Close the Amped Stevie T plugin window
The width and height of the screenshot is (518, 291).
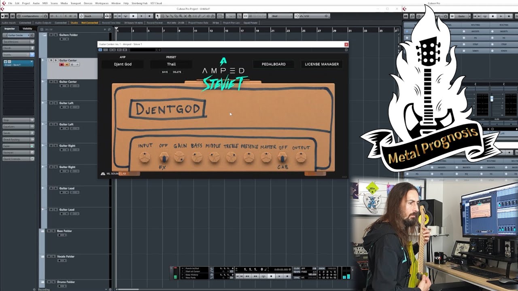point(346,44)
